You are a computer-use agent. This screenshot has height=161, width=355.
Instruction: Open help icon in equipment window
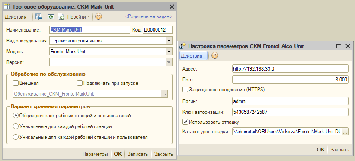click(x=98, y=17)
